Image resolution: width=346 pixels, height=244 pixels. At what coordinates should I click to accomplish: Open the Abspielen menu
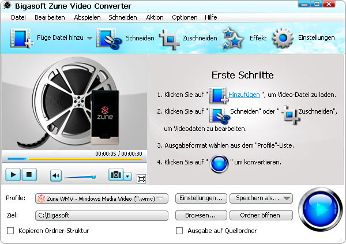[x=87, y=17]
